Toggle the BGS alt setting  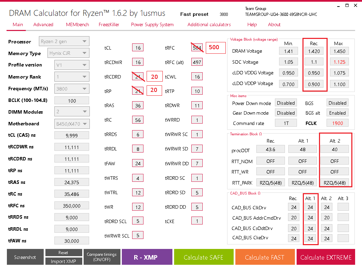337,113
